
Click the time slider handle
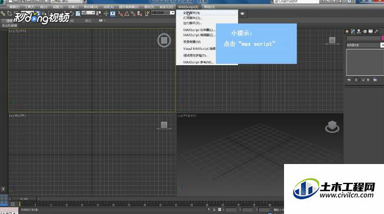point(24,199)
